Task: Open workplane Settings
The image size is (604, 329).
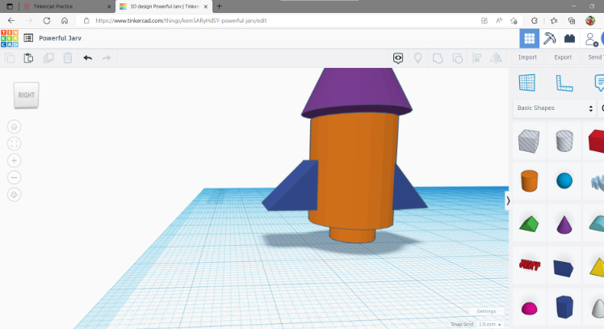Action: pyautogui.click(x=486, y=311)
